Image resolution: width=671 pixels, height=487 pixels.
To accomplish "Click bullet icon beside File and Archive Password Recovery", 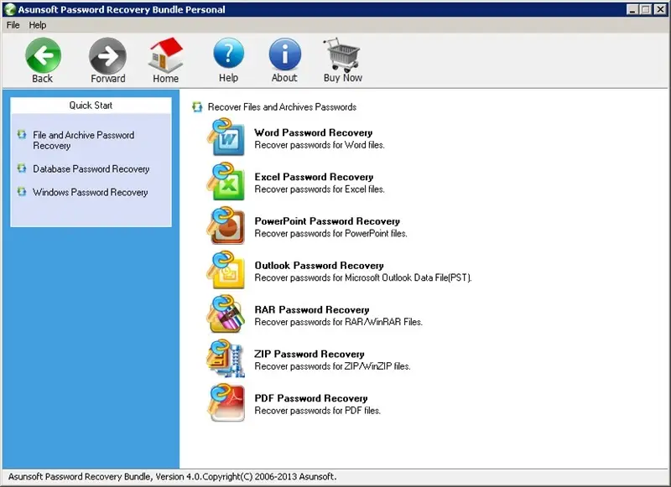I will point(22,135).
